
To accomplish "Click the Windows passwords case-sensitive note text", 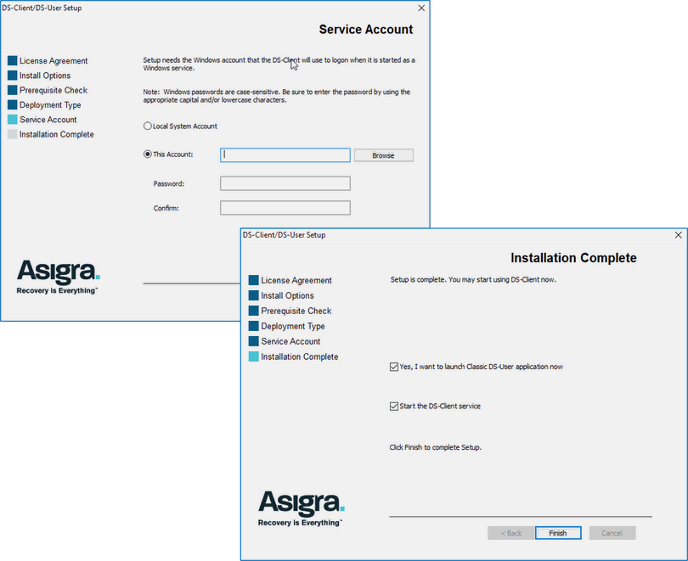I will point(276,96).
